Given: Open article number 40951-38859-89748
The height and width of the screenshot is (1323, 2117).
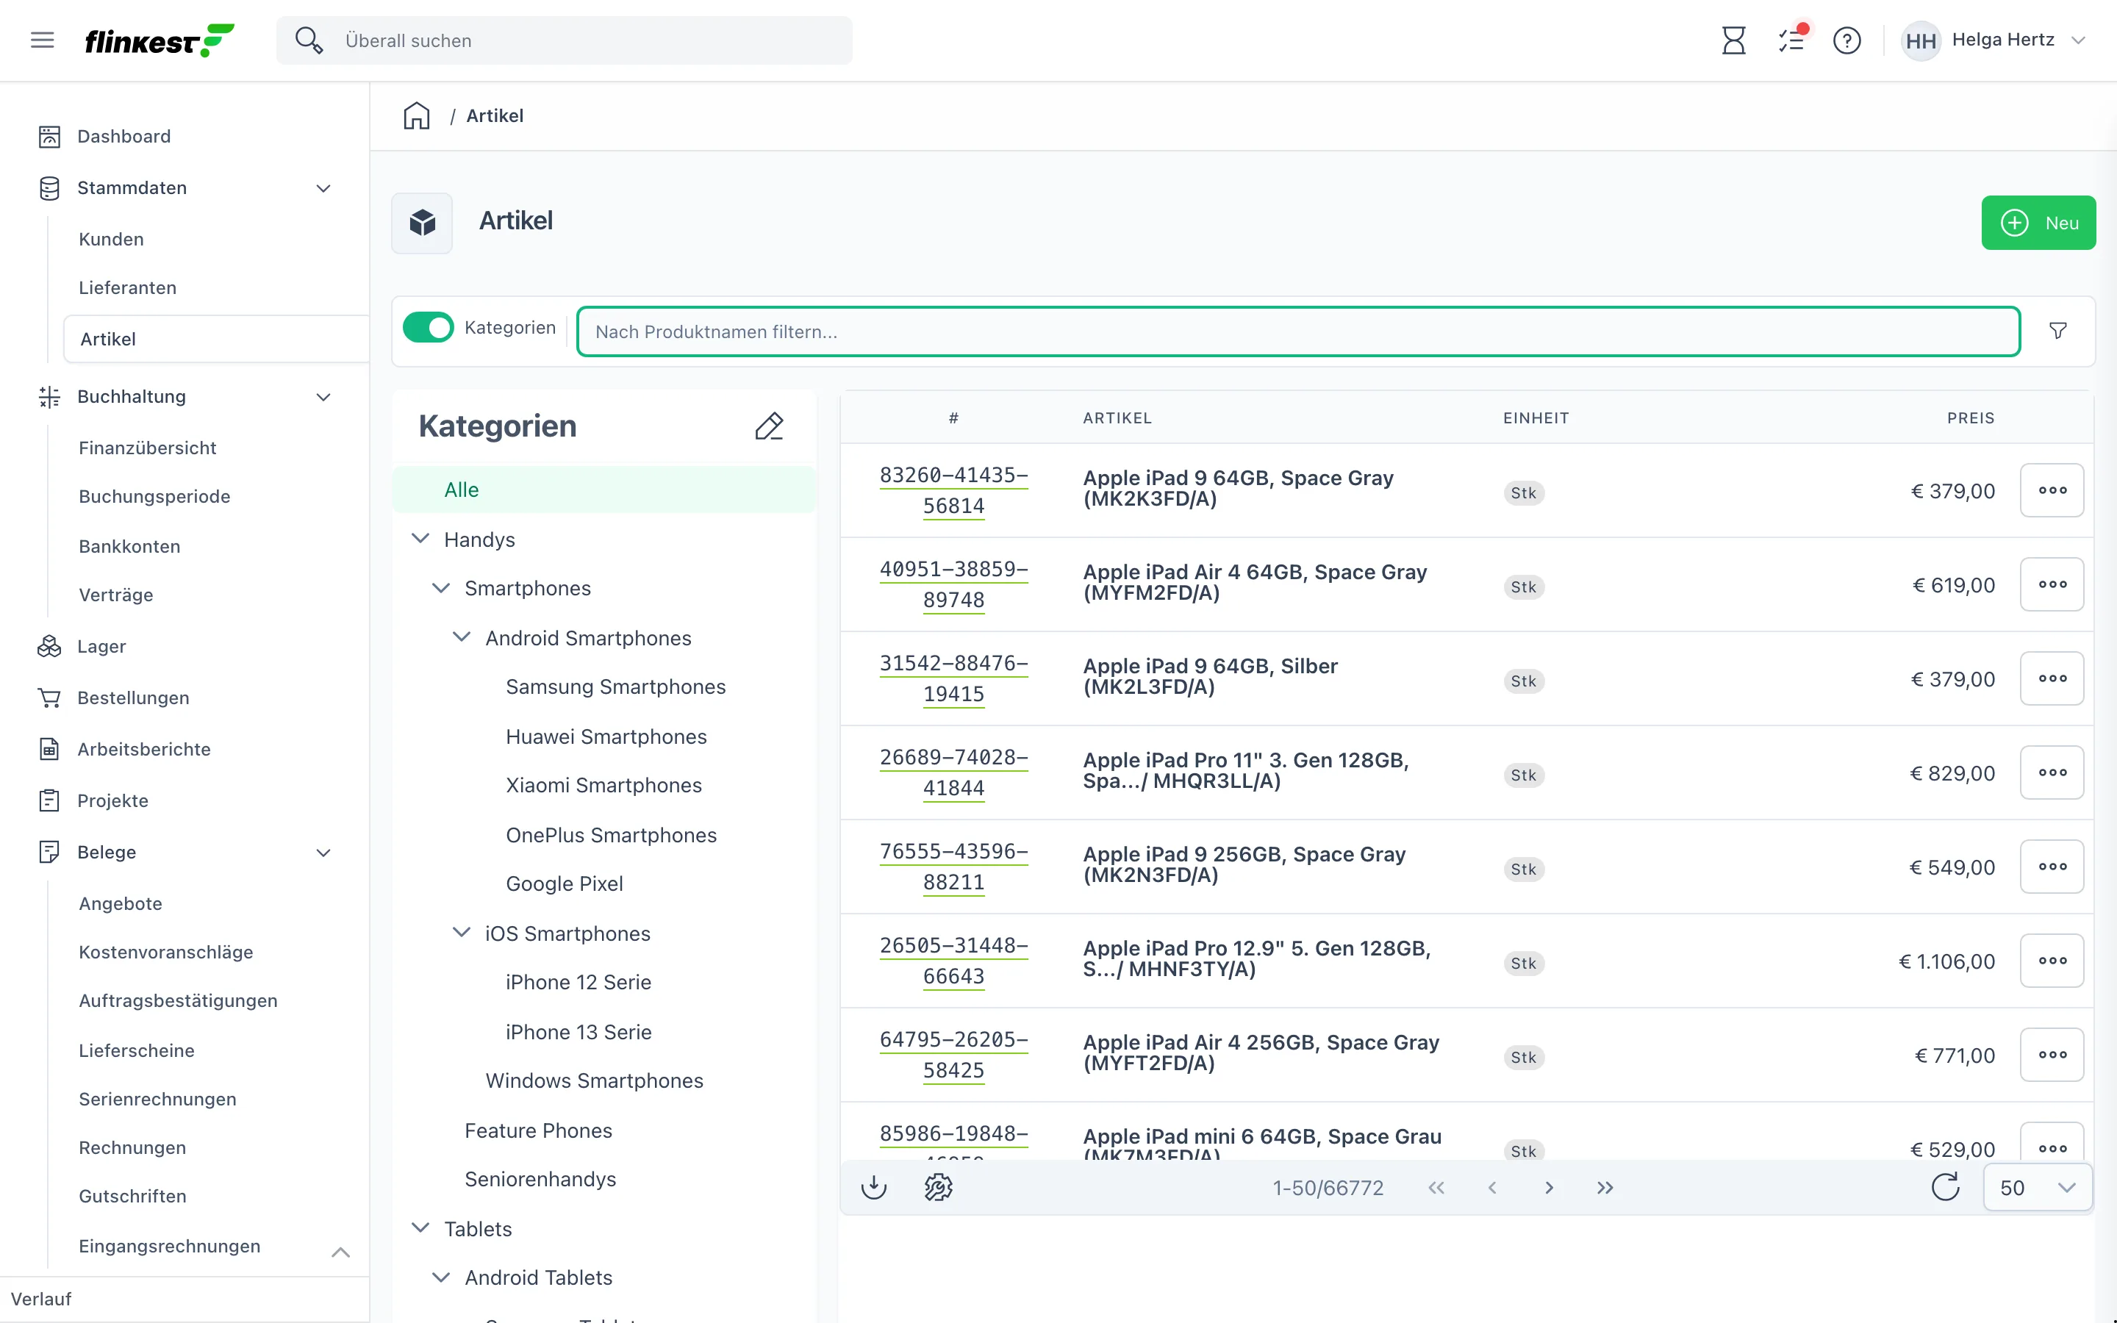Looking at the screenshot, I should tap(953, 584).
